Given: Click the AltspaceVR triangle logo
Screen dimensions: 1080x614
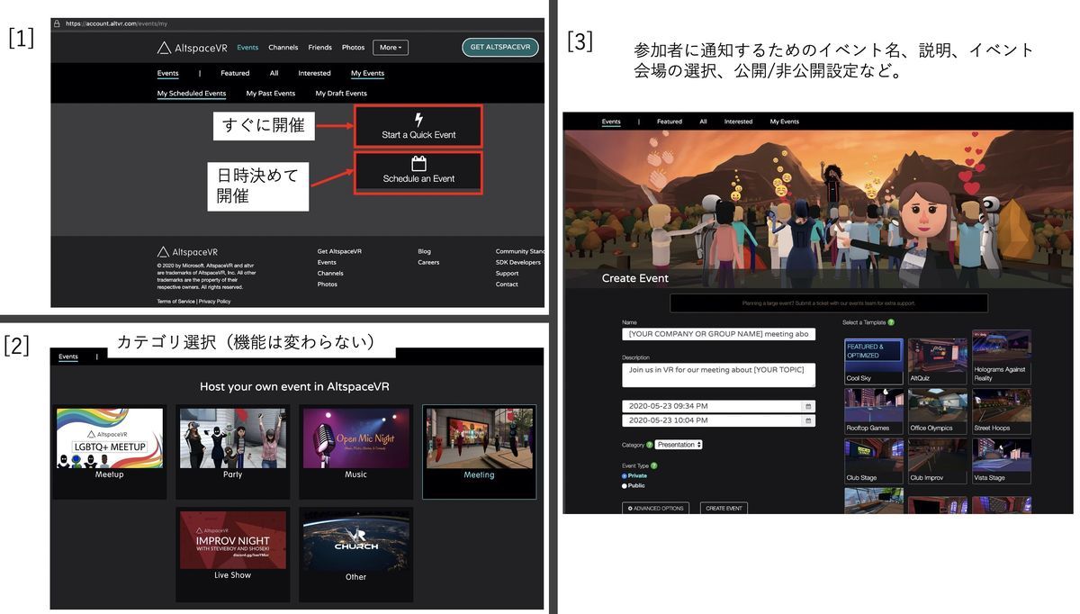Looking at the screenshot, I should [164, 47].
